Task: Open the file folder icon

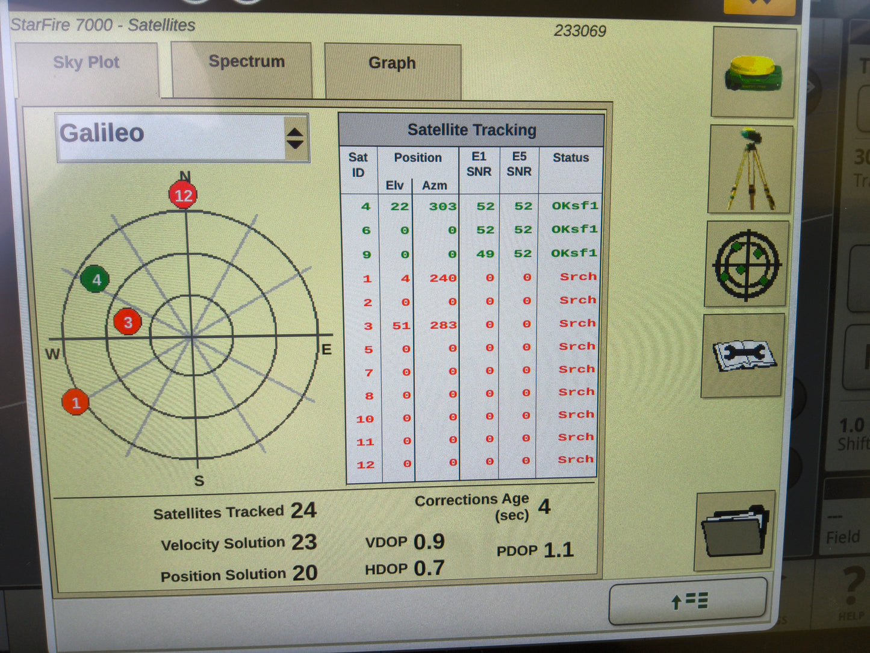Action: point(735,531)
